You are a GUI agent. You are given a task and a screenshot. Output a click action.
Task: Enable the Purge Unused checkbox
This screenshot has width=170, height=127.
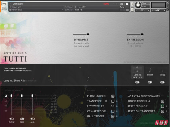pos(113,96)
